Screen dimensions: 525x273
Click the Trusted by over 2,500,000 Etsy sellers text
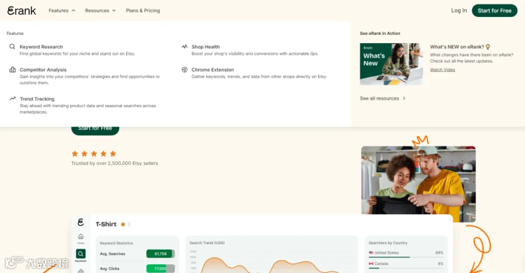coord(114,164)
